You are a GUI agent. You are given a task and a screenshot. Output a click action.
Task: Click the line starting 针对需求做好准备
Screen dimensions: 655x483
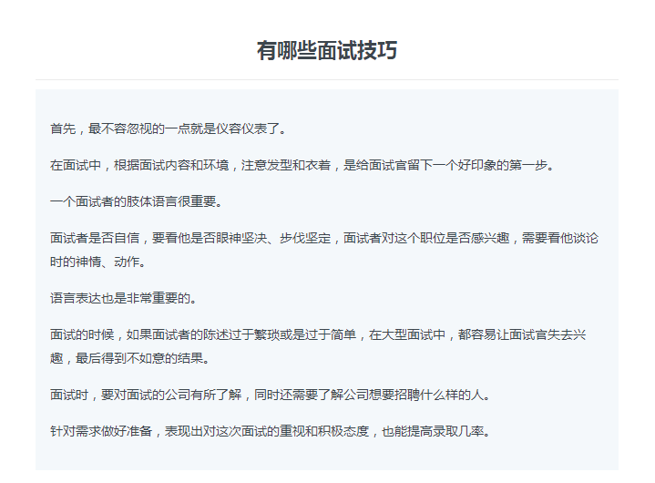(x=271, y=431)
